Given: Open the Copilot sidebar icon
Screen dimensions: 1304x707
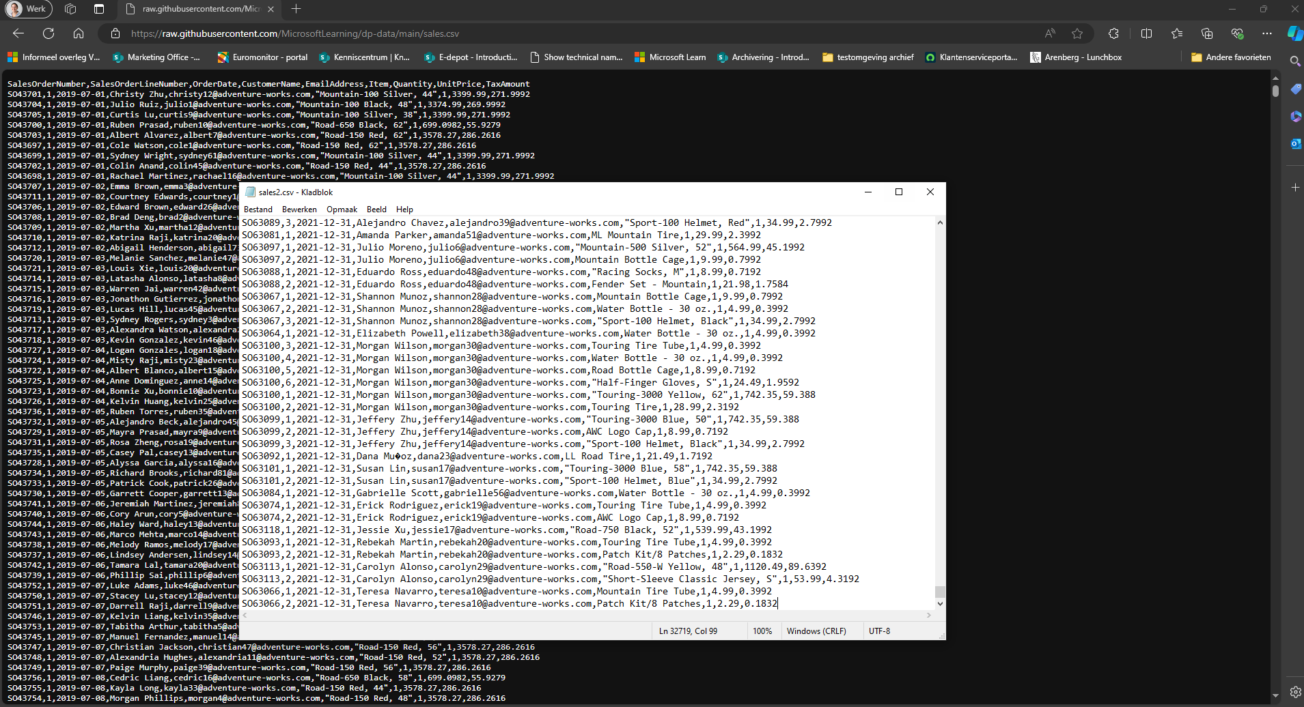Looking at the screenshot, I should 1294,33.
